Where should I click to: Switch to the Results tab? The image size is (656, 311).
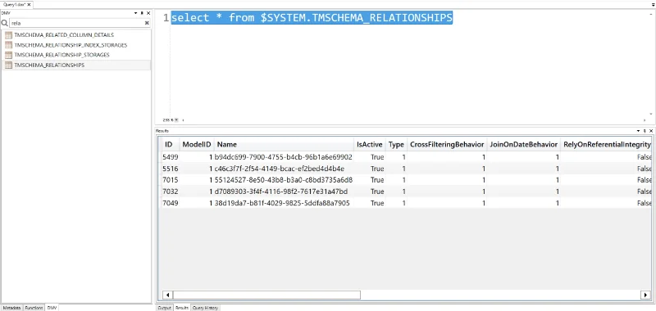(181, 308)
